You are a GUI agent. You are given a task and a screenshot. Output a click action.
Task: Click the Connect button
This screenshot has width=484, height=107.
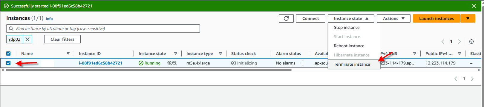pos(311,18)
